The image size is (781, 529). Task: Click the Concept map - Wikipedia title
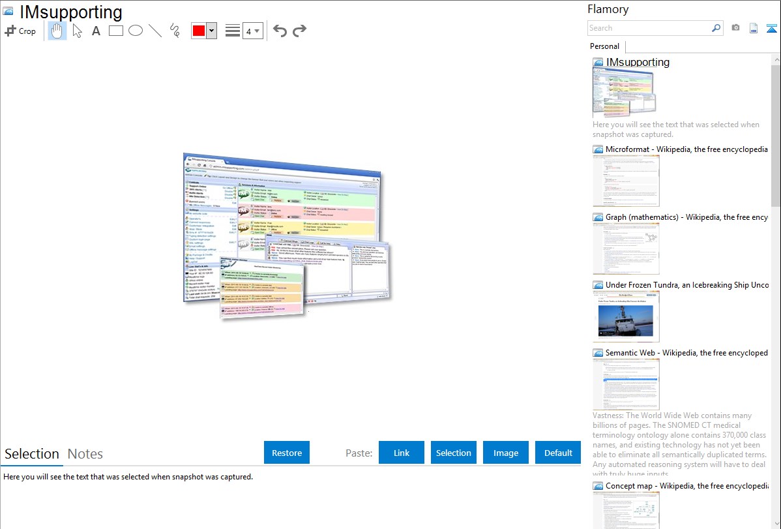pos(686,485)
